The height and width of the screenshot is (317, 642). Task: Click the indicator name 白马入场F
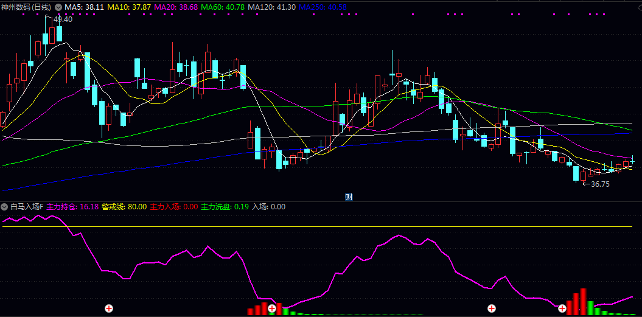coord(27,207)
